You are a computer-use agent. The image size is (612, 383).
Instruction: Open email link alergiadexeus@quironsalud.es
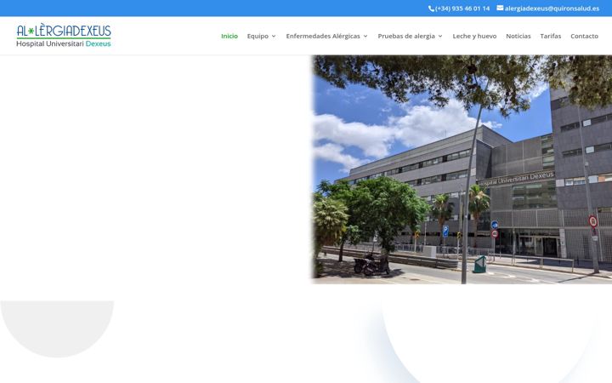click(552, 9)
